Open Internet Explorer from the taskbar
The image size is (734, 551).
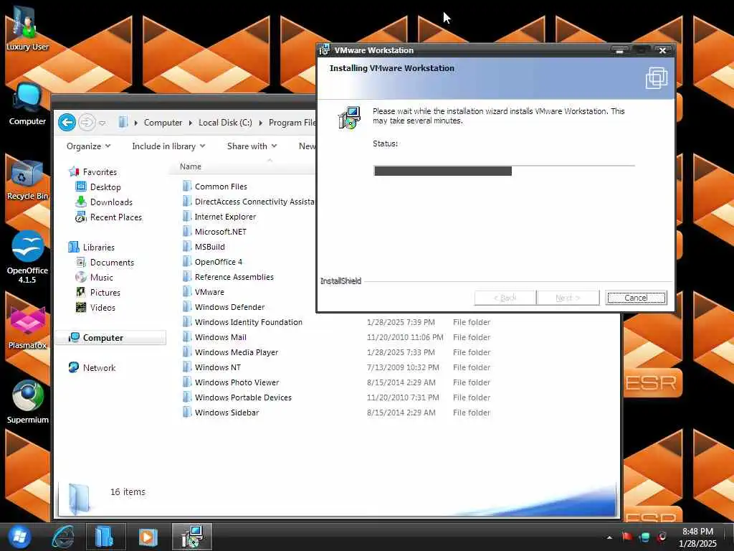pos(63,537)
